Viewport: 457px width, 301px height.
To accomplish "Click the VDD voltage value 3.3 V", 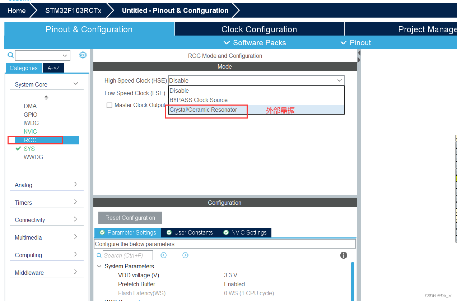I will [x=230, y=275].
